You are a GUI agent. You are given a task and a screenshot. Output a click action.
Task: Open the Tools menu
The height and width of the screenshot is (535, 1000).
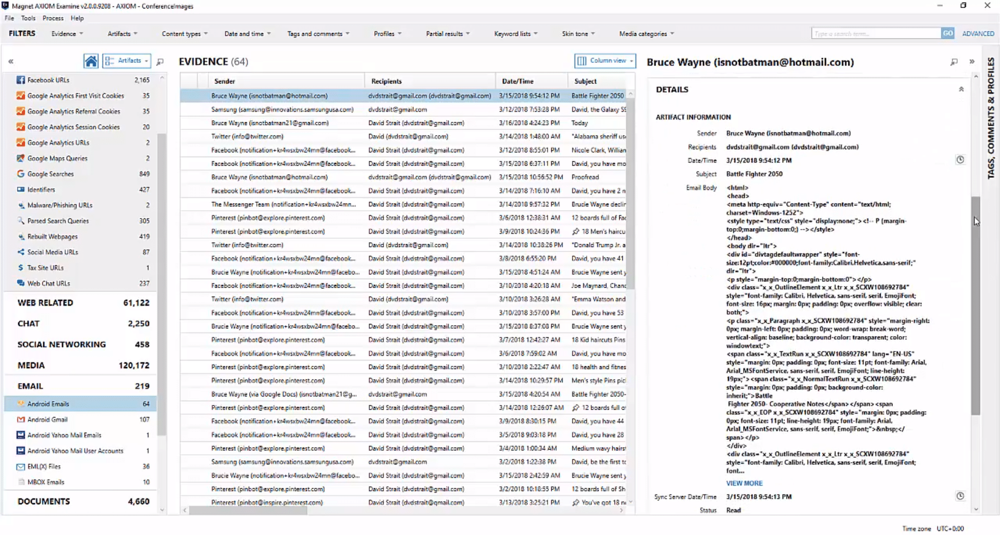coord(28,18)
